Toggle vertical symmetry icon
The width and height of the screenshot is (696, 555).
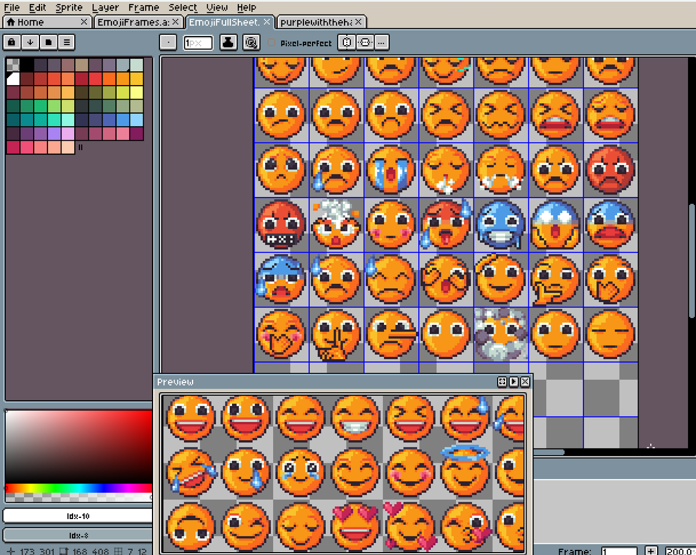point(365,43)
